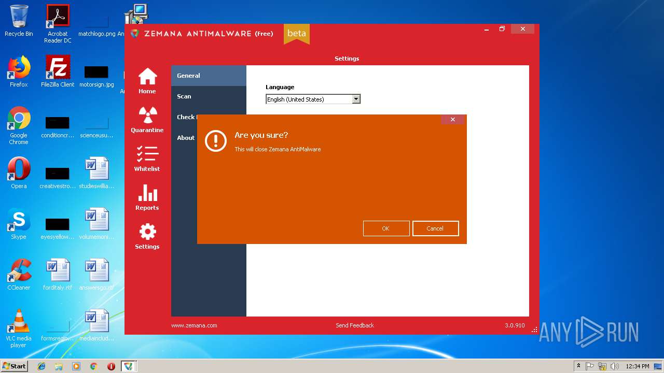Select answersgo.rtf document
664x373 pixels.
pyautogui.click(x=96, y=275)
